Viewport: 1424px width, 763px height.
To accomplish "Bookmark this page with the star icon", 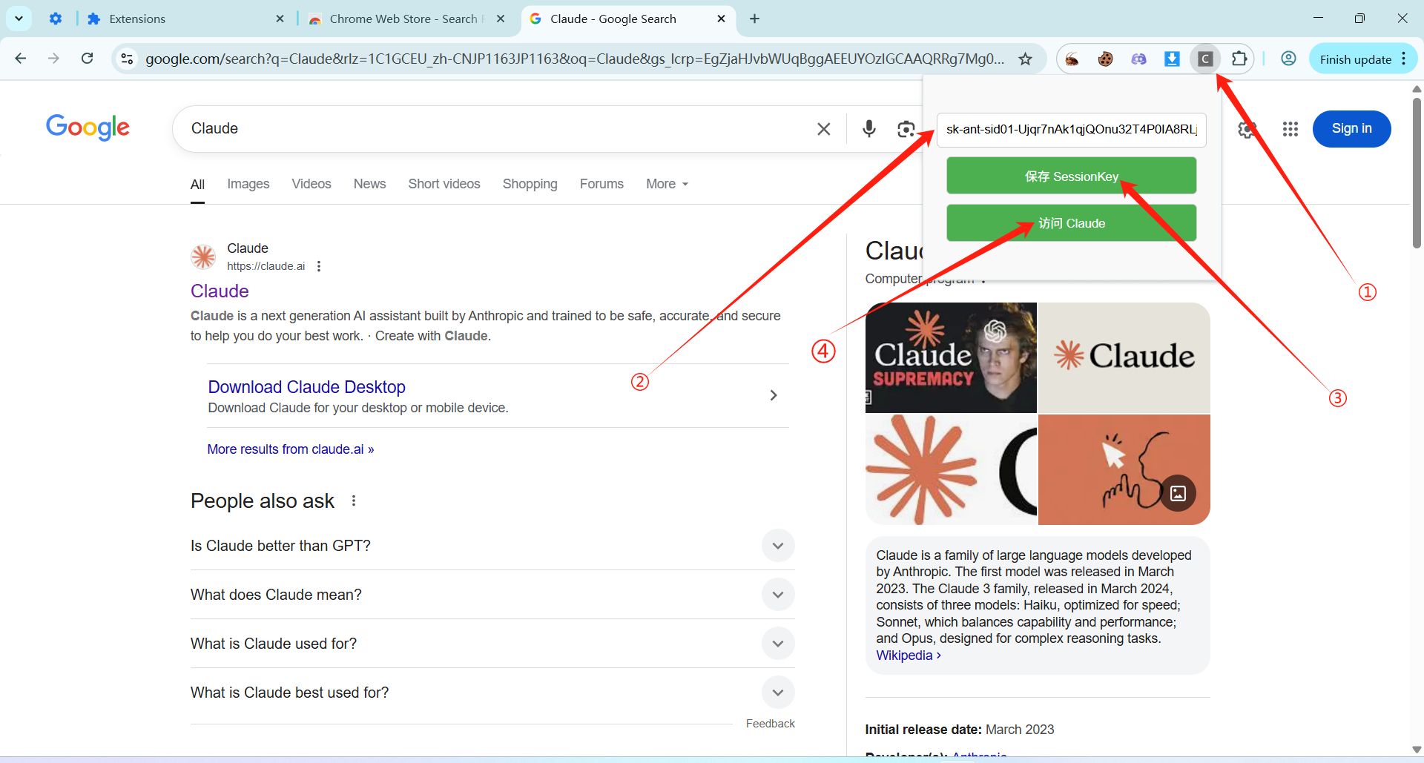I will [x=1025, y=59].
